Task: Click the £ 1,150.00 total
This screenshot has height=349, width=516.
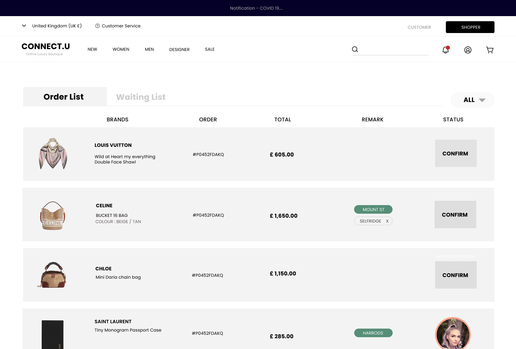Action: coord(283,274)
